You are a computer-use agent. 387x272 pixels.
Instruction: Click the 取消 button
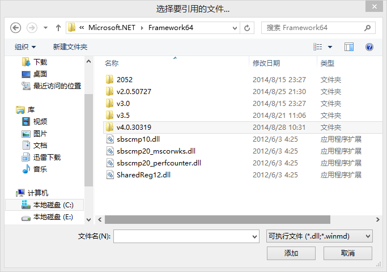coord(348,253)
